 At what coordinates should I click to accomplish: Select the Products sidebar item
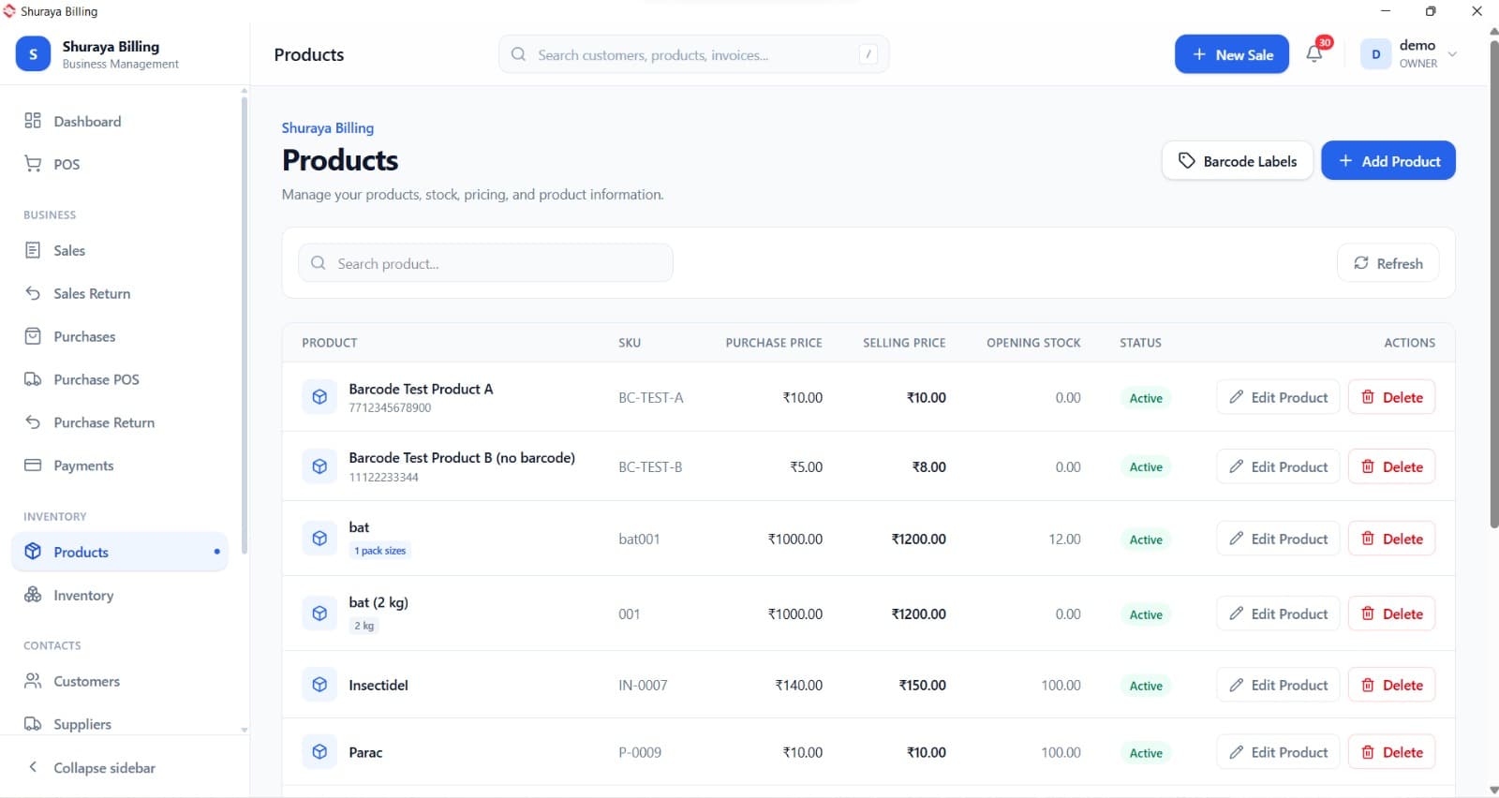[121, 552]
